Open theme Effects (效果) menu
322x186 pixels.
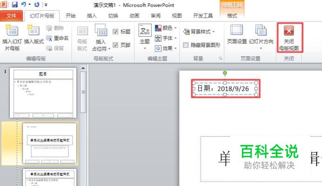pyautogui.click(x=166, y=48)
